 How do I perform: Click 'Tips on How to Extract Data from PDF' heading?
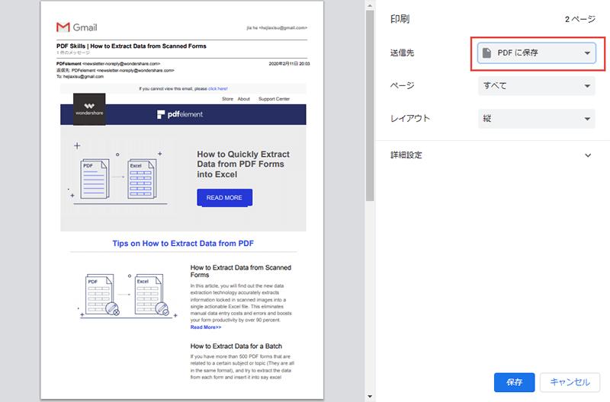(x=183, y=244)
